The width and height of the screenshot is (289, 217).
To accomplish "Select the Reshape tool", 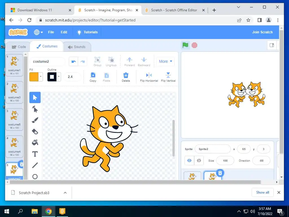I will point(35,109).
